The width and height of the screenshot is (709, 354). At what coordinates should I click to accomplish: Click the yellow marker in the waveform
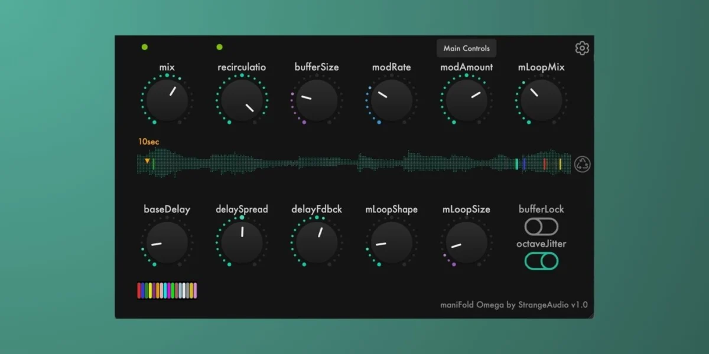click(x=560, y=164)
